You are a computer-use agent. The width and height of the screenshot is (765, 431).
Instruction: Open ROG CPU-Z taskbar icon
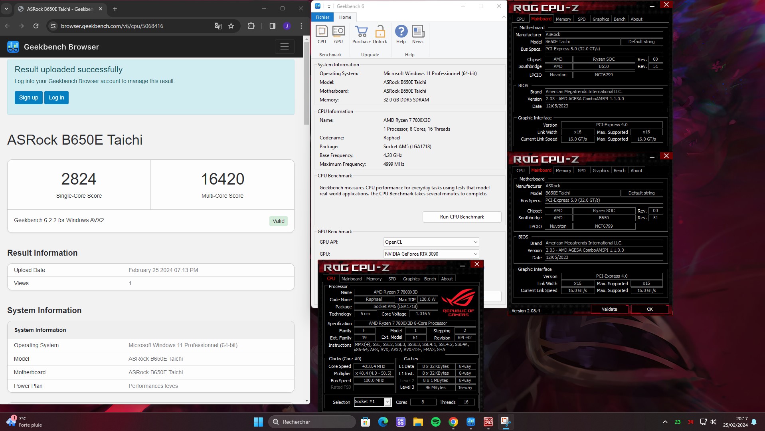pos(488,422)
